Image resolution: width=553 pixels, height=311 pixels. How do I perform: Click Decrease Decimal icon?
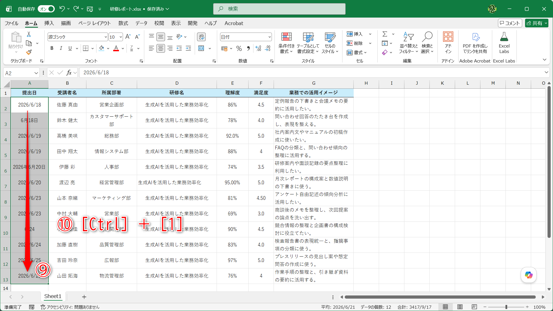coord(268,48)
